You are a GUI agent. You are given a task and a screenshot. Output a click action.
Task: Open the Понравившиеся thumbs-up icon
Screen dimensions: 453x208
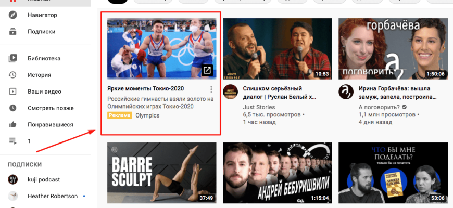pos(13,125)
